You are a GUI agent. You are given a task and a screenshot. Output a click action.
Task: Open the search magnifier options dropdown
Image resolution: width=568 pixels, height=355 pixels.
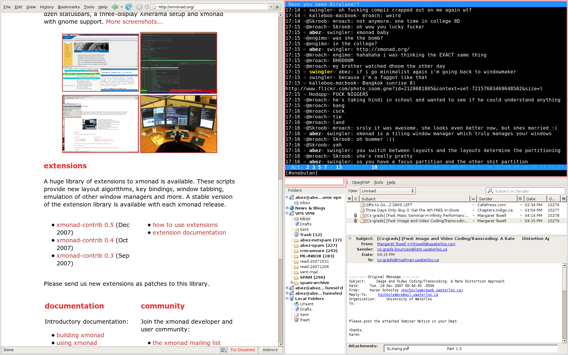pyautogui.click(x=490, y=191)
